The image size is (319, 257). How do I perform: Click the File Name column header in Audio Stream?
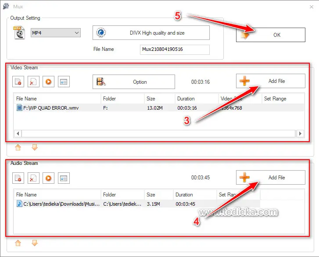(57, 195)
